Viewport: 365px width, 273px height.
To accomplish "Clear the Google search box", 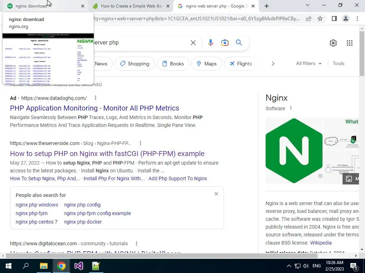I will pyautogui.click(x=193, y=43).
